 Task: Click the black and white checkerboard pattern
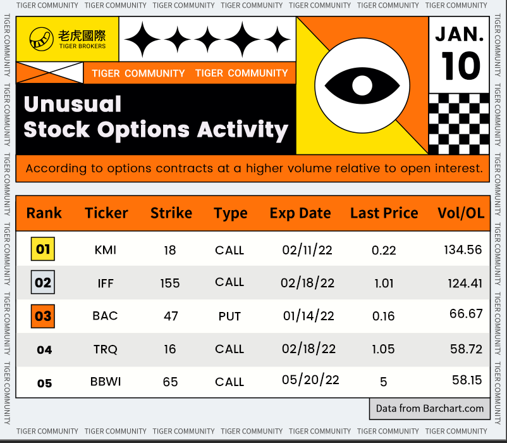pyautogui.click(x=458, y=124)
